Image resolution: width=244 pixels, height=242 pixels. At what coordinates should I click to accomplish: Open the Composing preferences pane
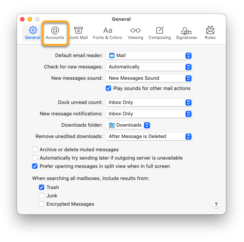(159, 33)
